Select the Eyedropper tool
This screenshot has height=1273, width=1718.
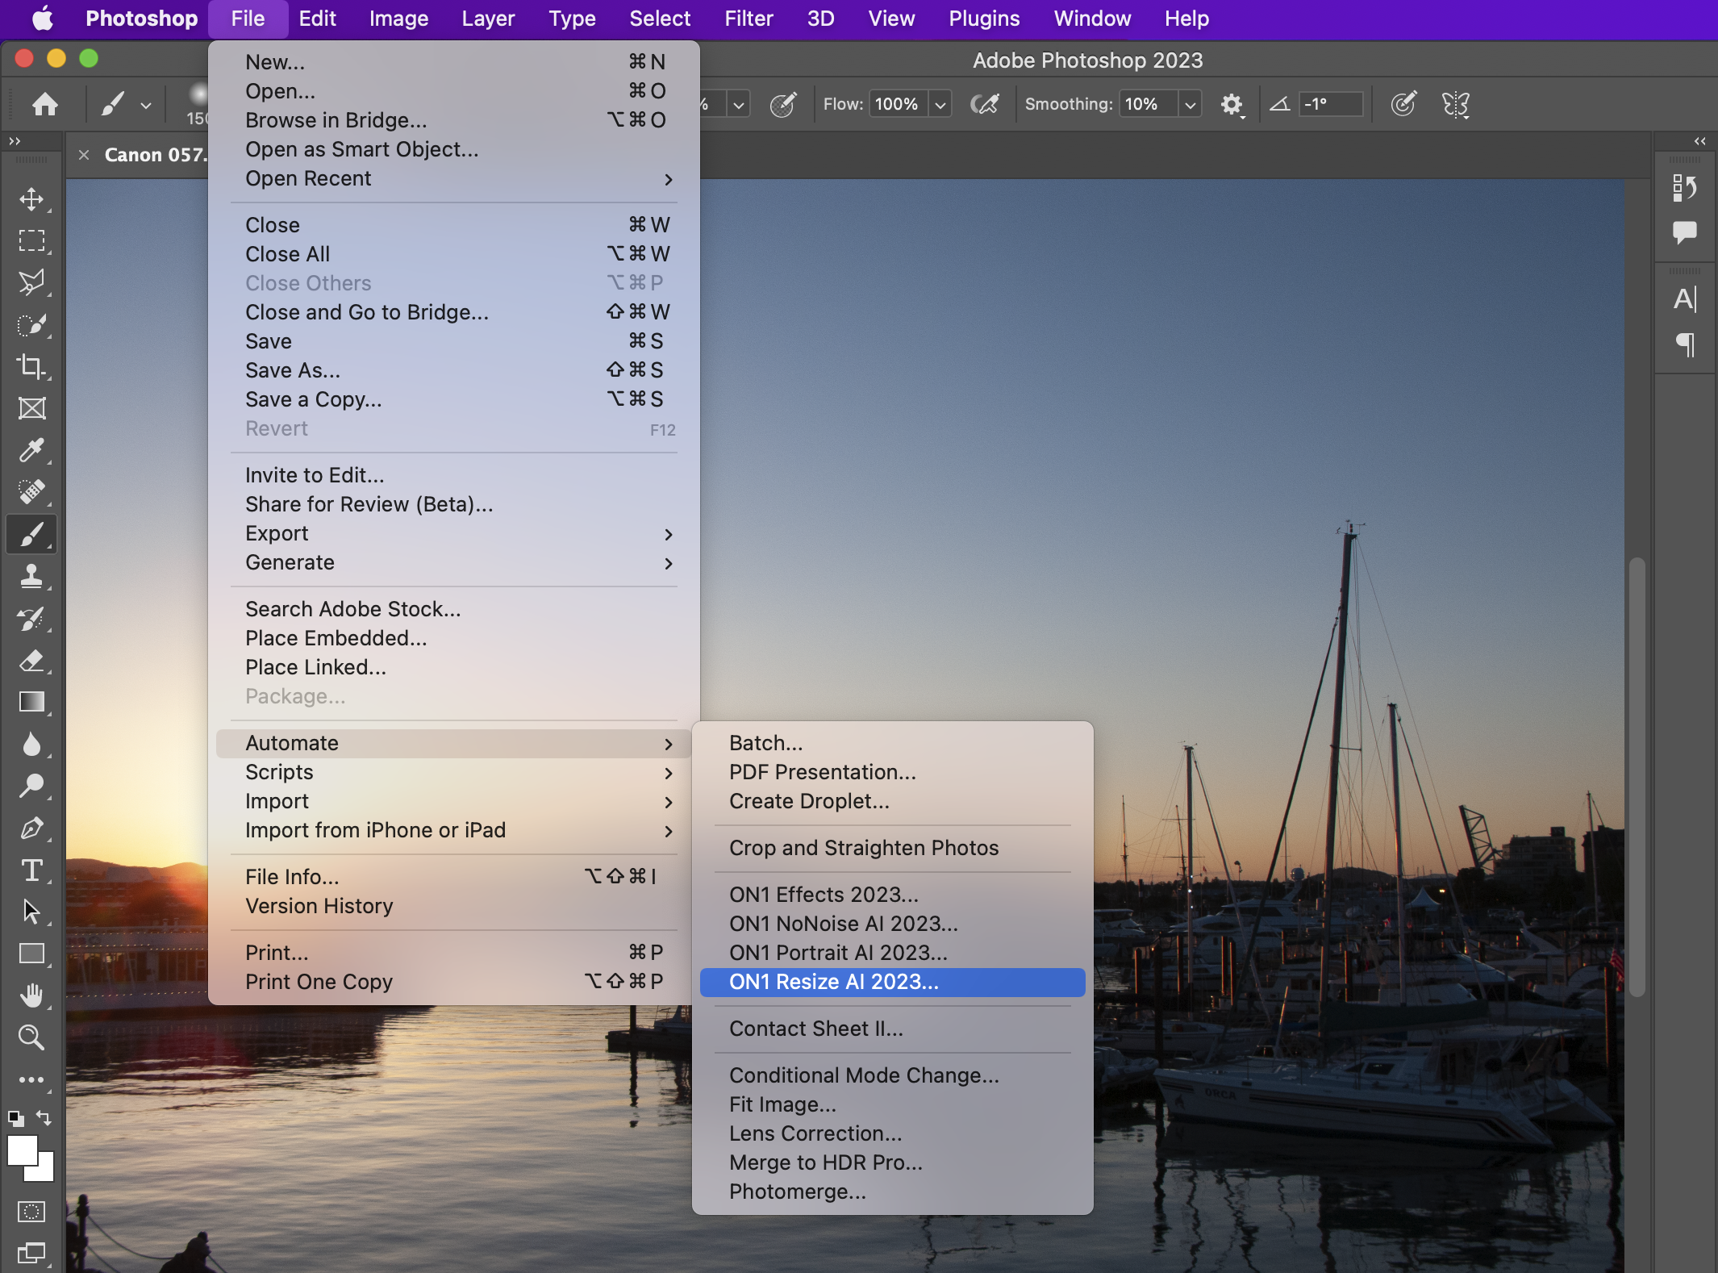click(31, 450)
